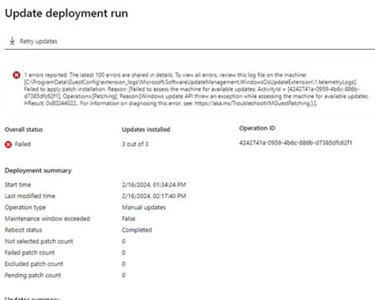Screen dimensions: 375x300
Task: Select the Start time label
Action: tap(18, 185)
